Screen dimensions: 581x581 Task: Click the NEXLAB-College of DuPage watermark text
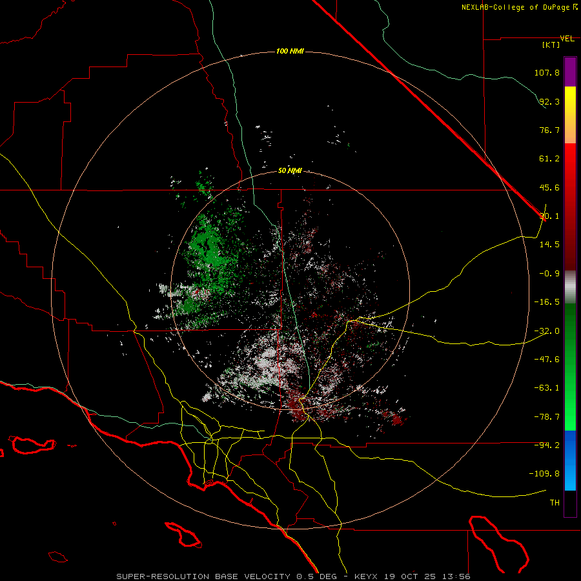coord(519,7)
